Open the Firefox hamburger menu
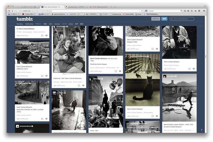 click(x=204, y=11)
